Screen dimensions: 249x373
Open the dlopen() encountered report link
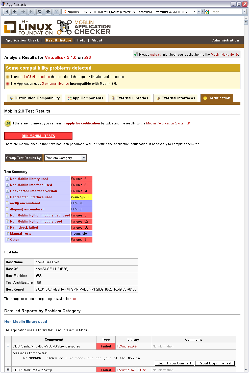[27, 209]
